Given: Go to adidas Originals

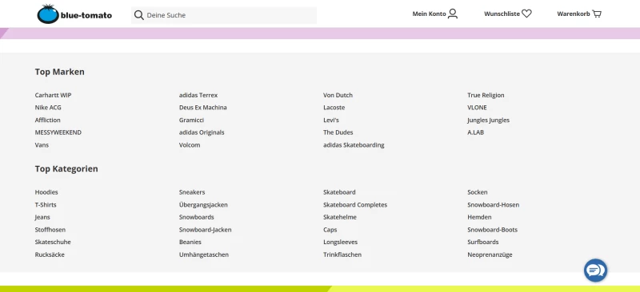Looking at the screenshot, I should [202, 132].
